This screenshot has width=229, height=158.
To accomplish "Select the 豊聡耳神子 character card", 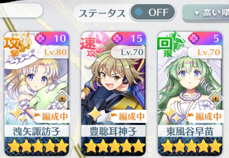I will [113, 94].
